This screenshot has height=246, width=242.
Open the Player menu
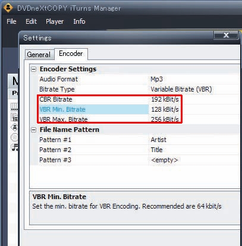point(55,21)
